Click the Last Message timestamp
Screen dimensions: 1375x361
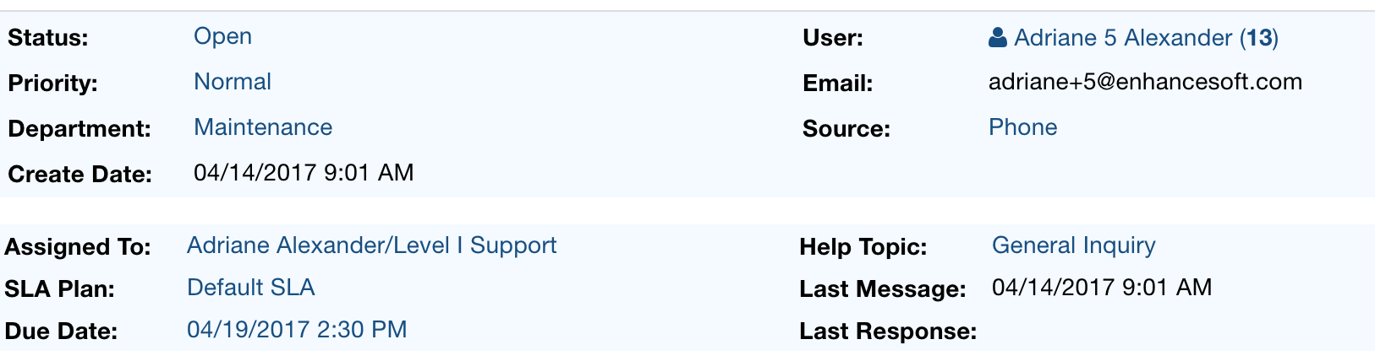pos(1101,288)
